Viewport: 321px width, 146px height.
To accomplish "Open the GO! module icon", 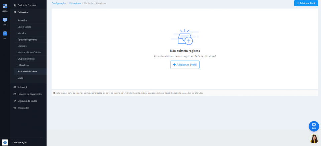I will [x=5, y=34].
